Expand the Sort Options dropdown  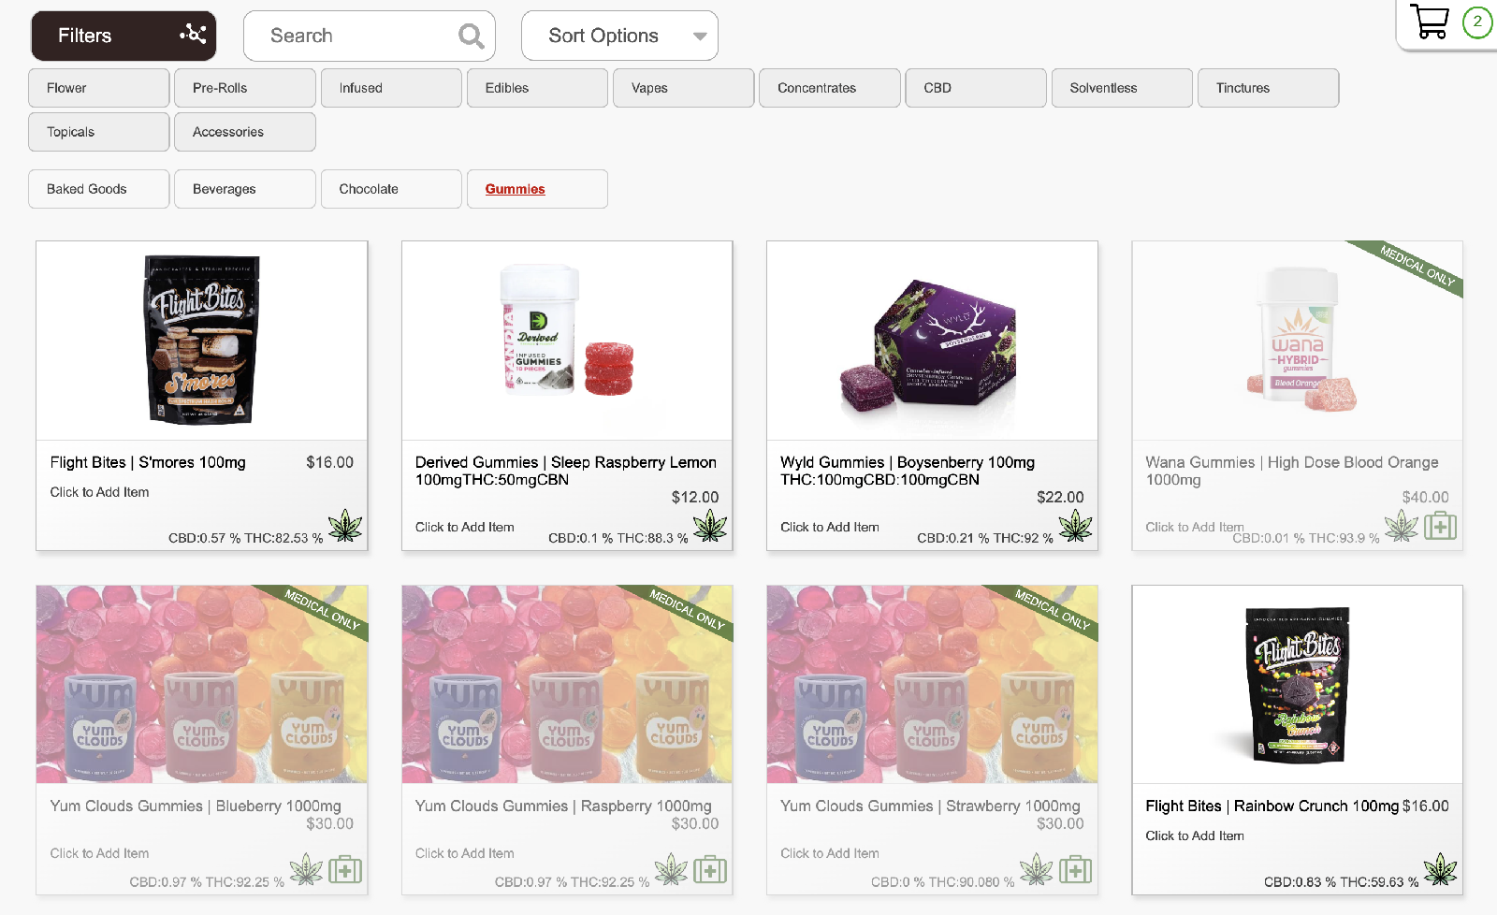tap(619, 36)
